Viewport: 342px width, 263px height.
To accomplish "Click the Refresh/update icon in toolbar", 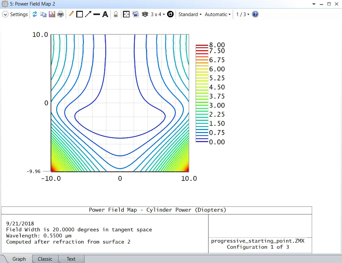I will (x=35, y=14).
